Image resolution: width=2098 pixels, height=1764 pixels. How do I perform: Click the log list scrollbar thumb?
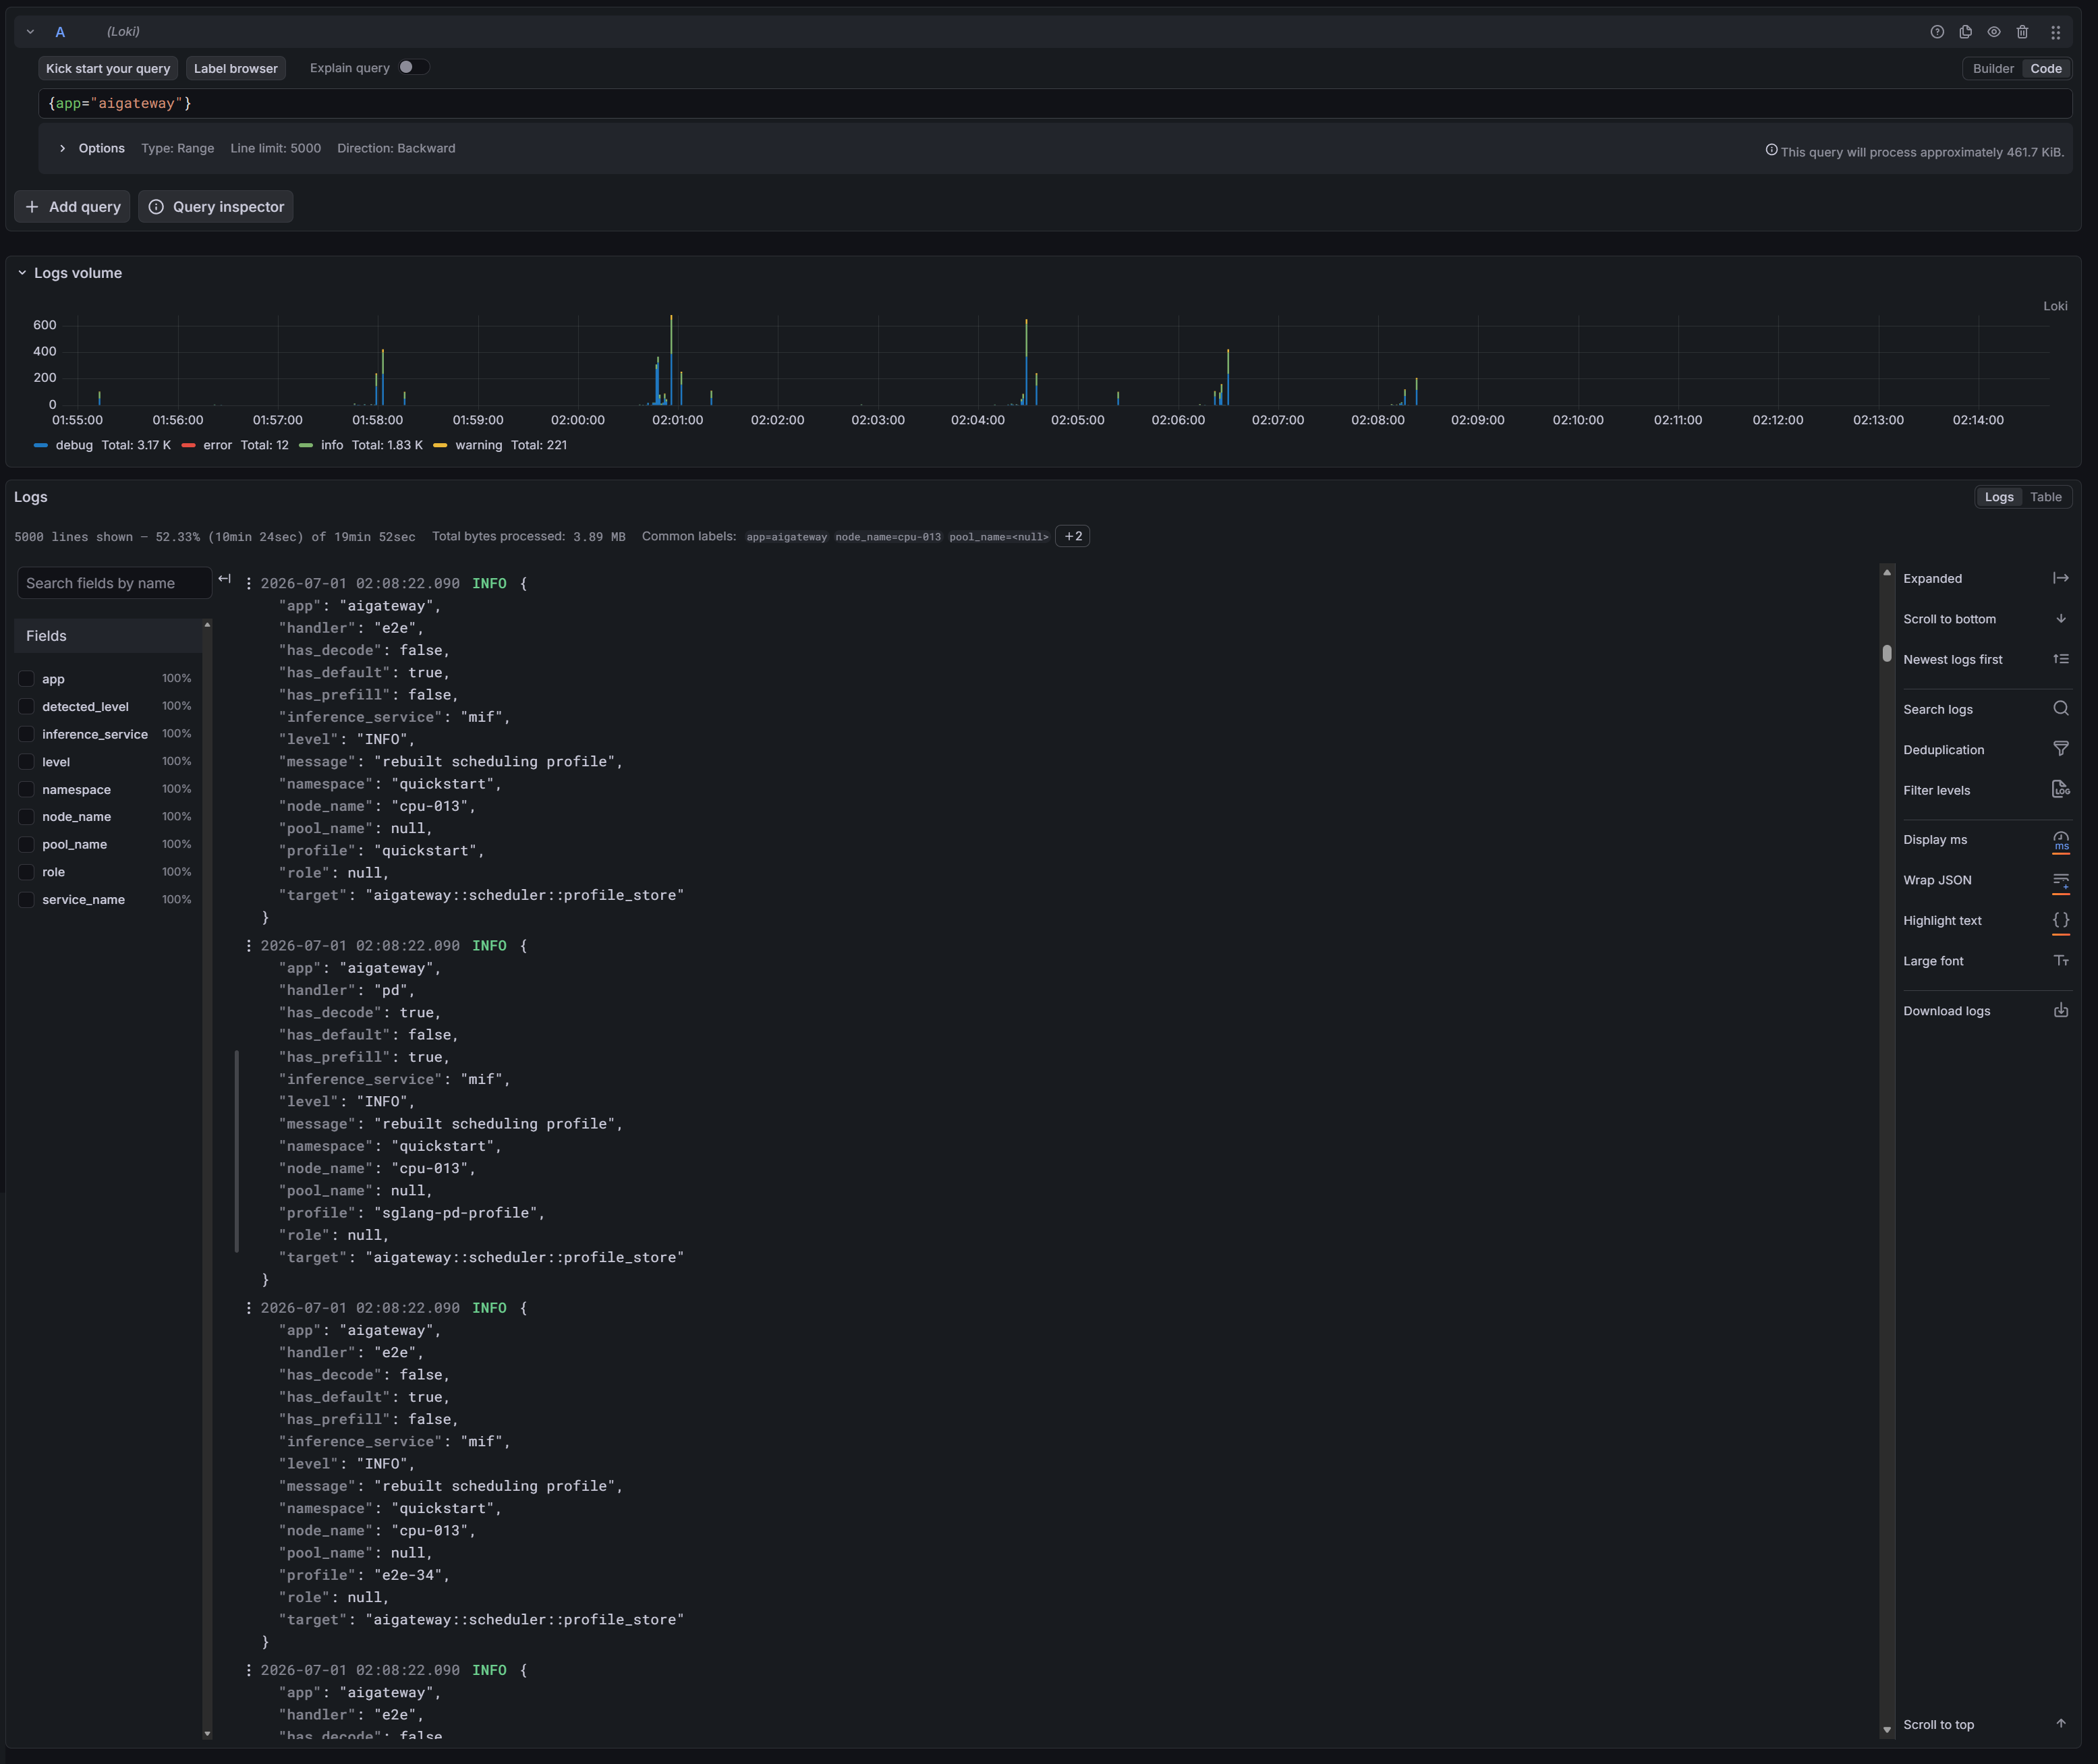tap(1887, 653)
